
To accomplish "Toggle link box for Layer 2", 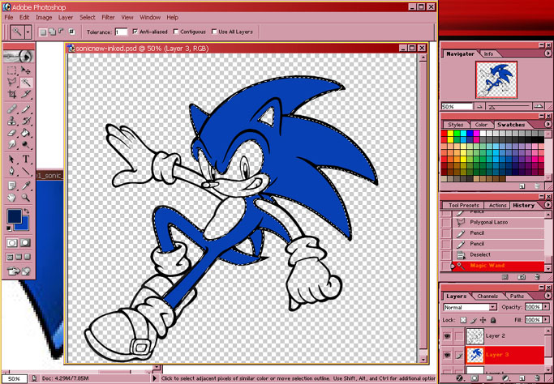I will tap(458, 336).
